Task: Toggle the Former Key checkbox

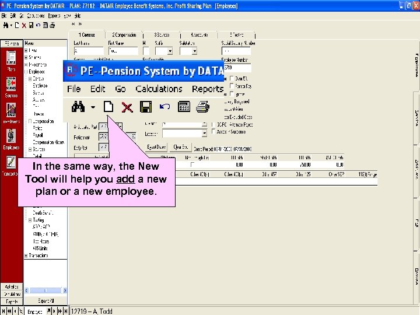Action: 232,86
